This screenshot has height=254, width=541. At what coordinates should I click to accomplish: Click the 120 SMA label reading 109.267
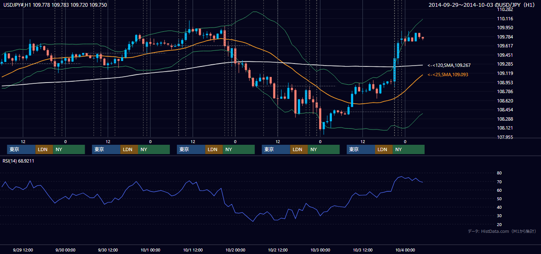pos(449,66)
